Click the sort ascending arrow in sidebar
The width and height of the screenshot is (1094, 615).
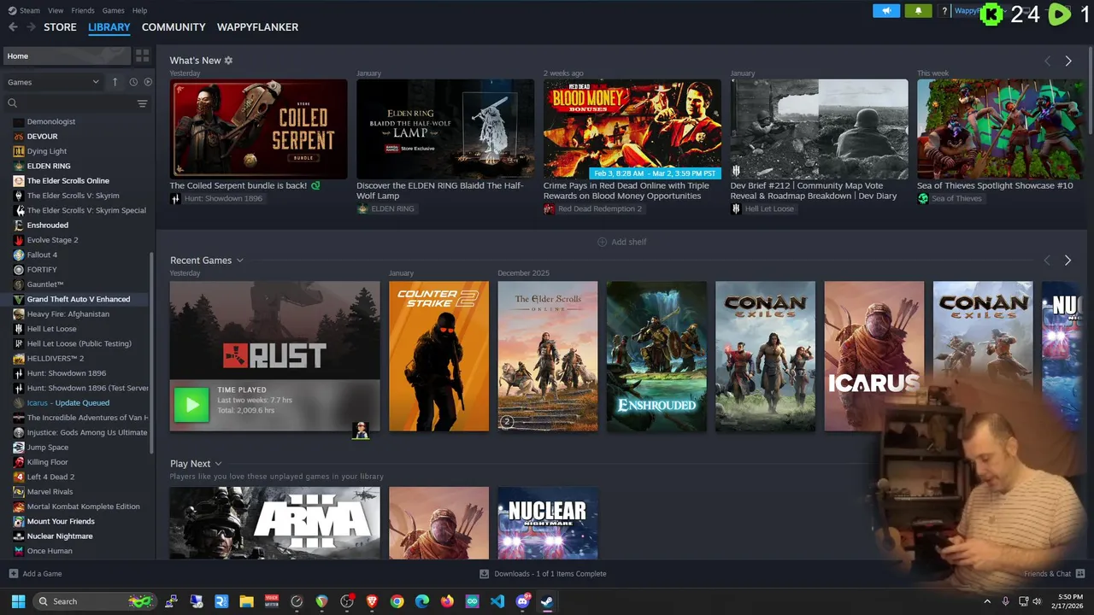click(115, 82)
